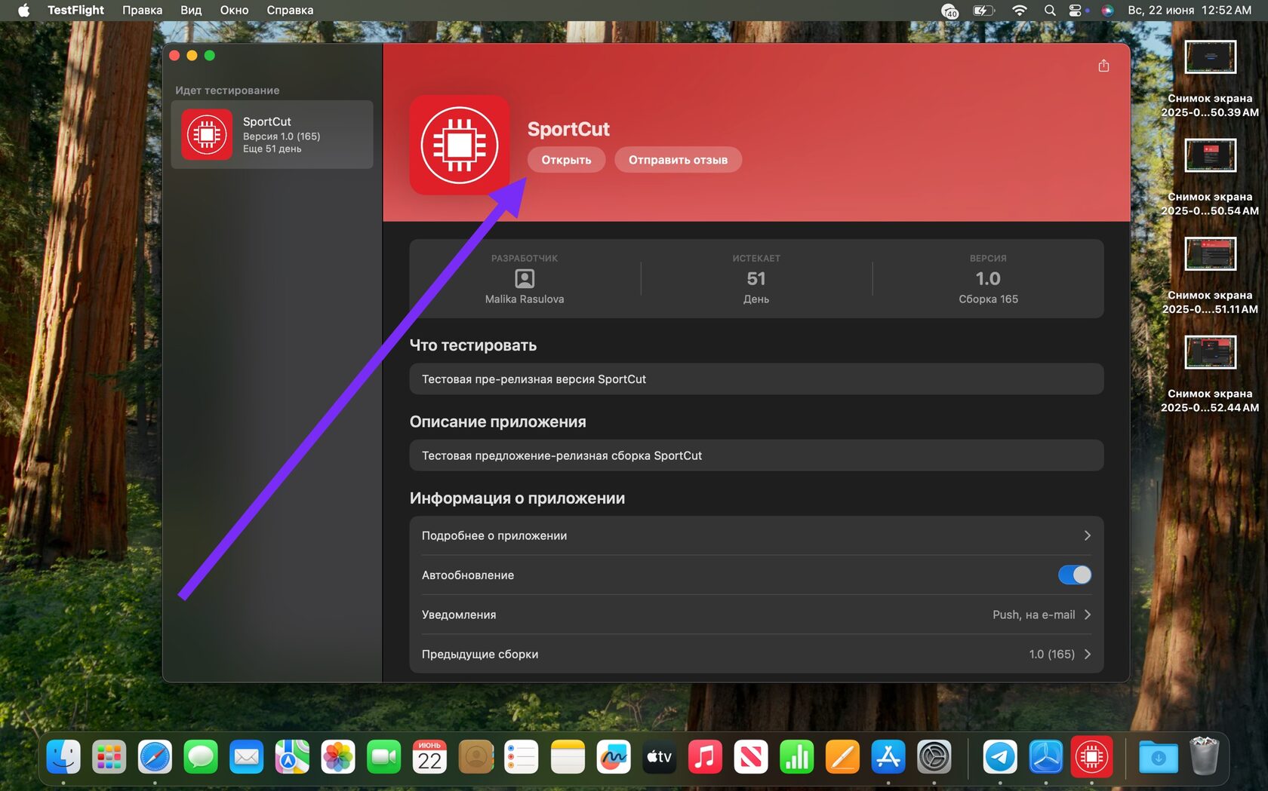
Task: Click the Siri icon in the menu bar
Action: [x=1107, y=11]
